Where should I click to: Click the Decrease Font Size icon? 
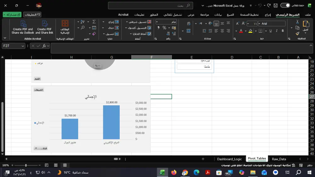coord(238,24)
